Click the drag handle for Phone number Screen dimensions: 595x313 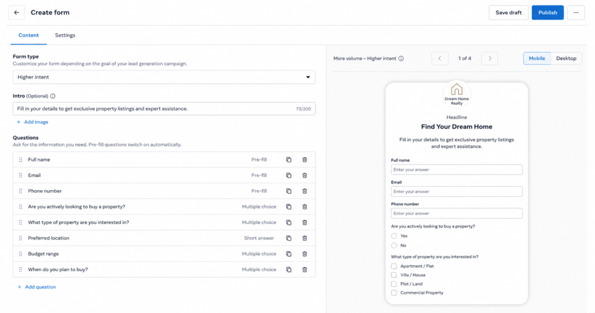coord(20,191)
